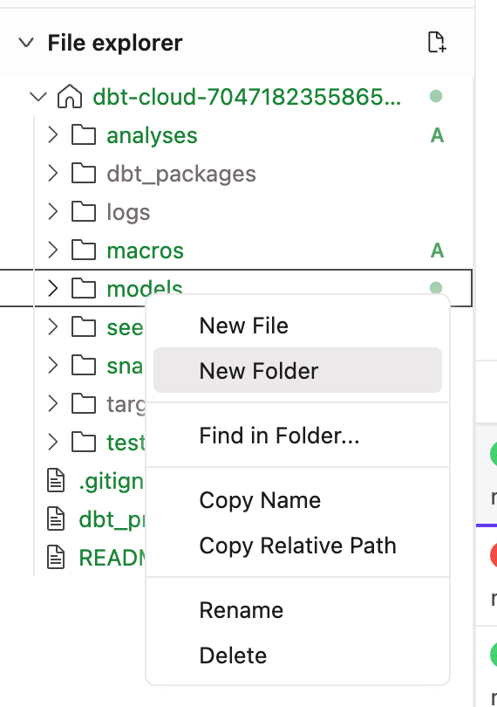Click the models folder icon
Screen dimensions: 497x707
[x=84, y=289]
